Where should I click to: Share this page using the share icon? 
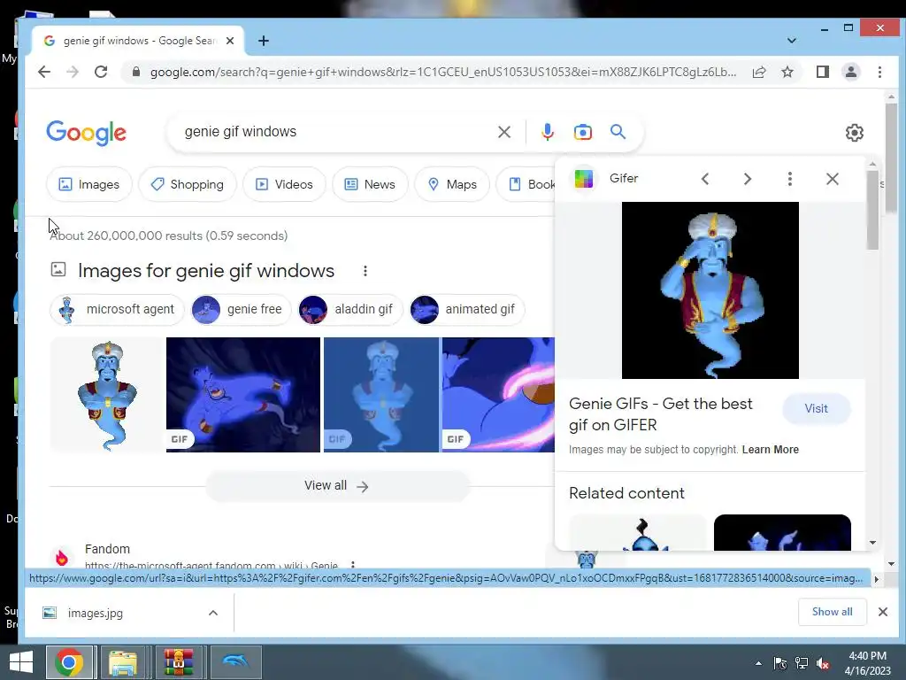click(758, 72)
